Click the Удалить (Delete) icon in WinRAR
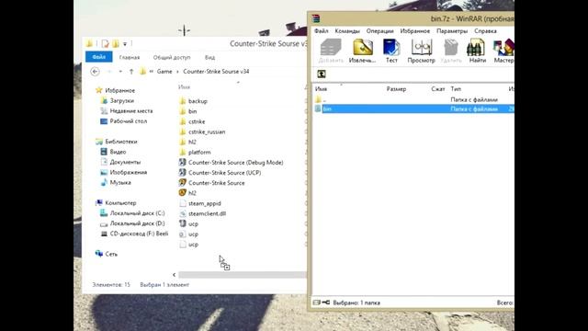This screenshot has width=588, height=331. point(451,51)
